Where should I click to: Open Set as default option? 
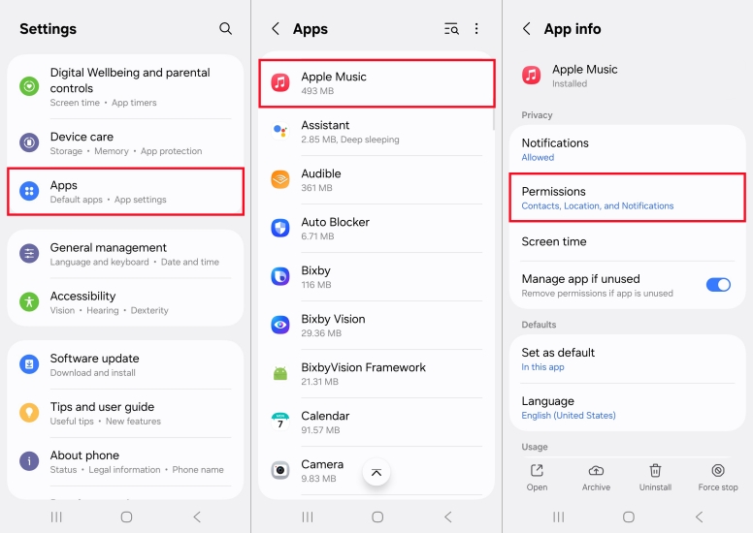(627, 359)
